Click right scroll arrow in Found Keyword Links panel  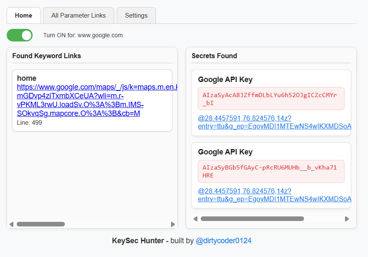coord(173,224)
